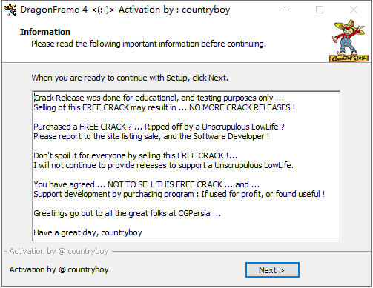373x288 pixels.
Task: Click the 'Greetings go out' CGPersia line
Action: [128, 213]
